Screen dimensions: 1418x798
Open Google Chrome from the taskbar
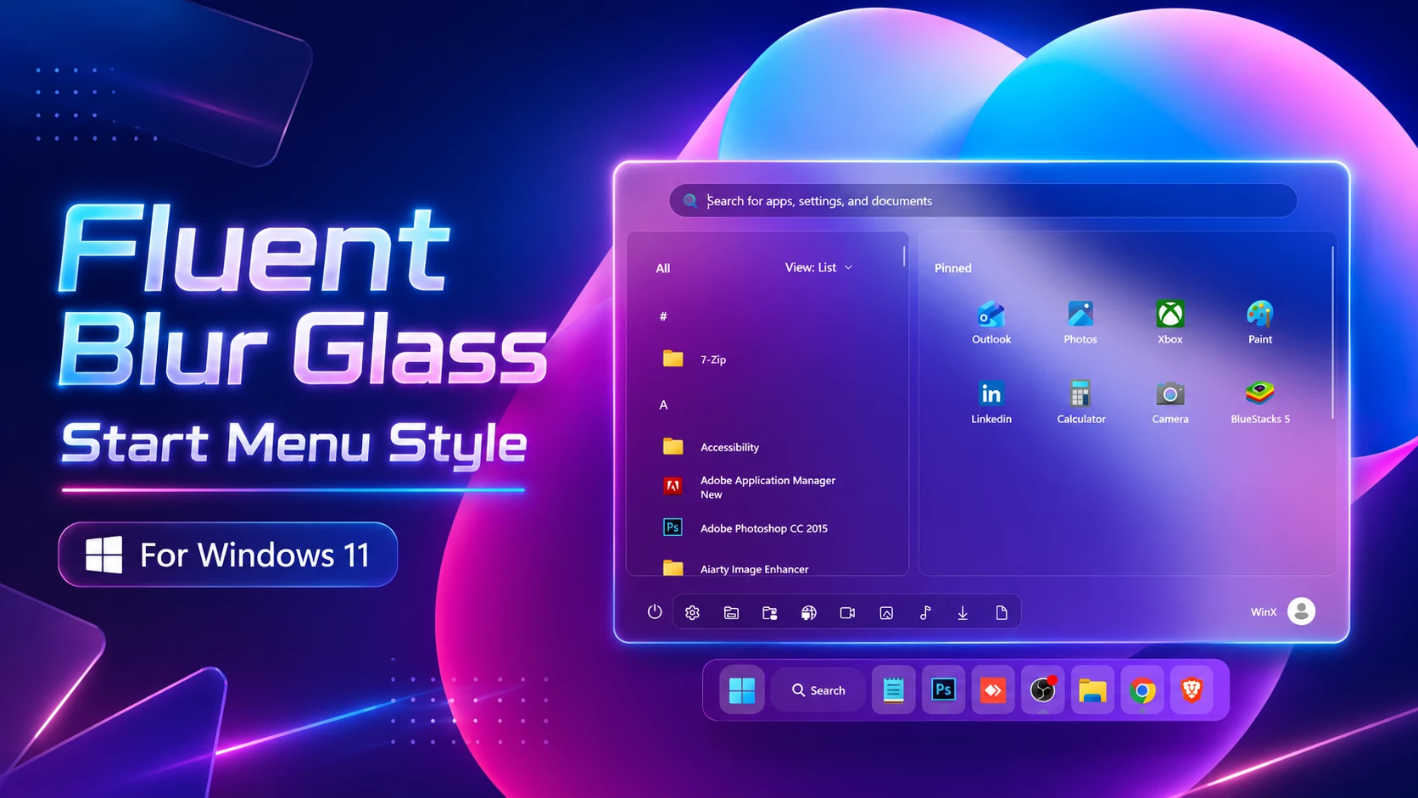1142,690
